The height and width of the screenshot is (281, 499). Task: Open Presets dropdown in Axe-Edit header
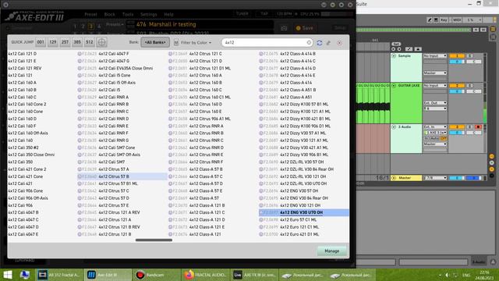115,24
